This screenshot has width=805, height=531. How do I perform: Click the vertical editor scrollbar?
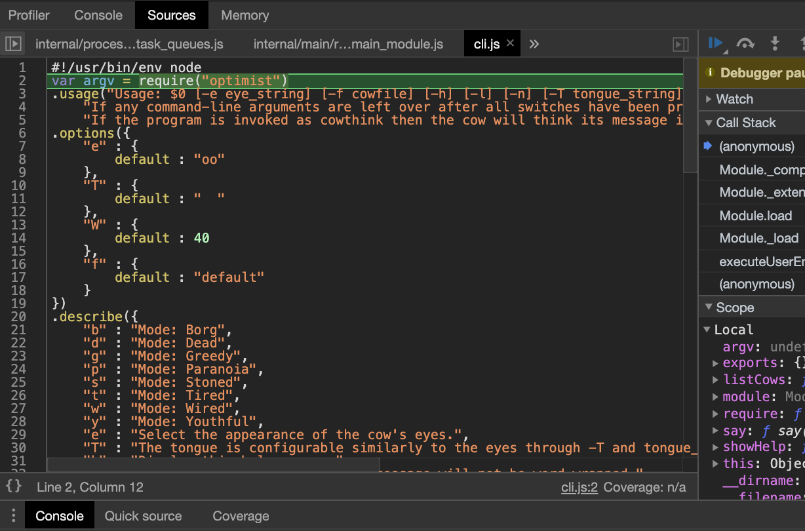690,117
